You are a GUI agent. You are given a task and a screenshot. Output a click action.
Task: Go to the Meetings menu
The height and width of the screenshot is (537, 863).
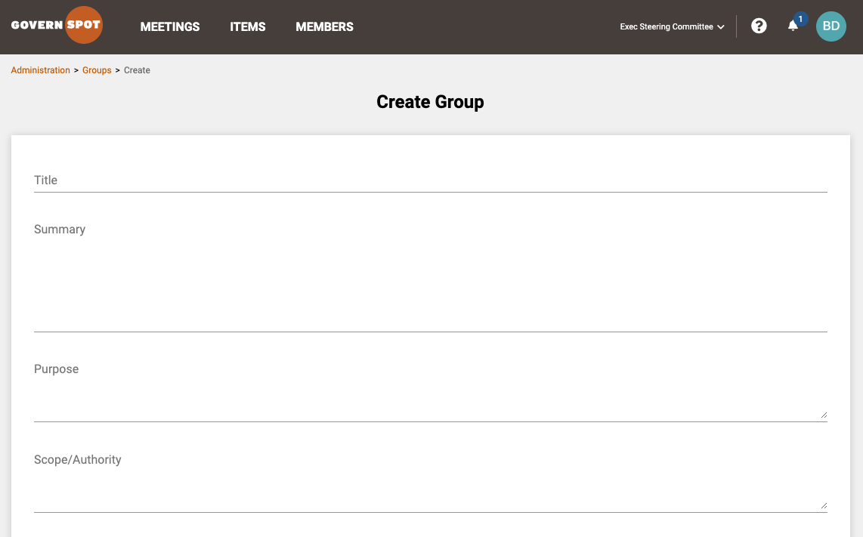click(170, 27)
